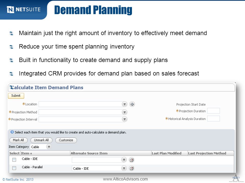Click the Altico logo in footer

[236, 178]
